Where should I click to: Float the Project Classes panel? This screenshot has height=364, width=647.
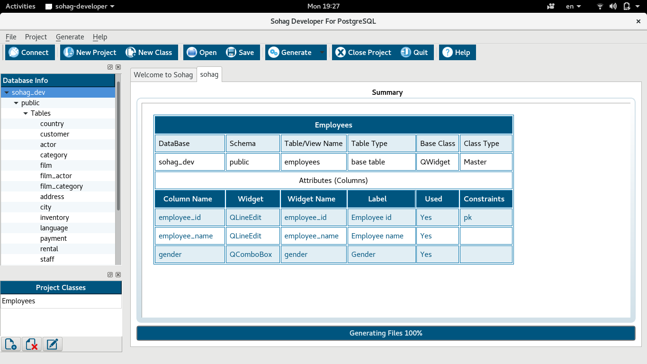click(110, 274)
